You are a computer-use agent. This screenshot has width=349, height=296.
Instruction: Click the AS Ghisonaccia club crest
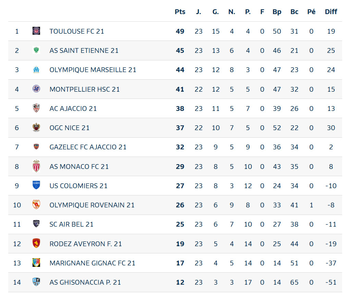click(x=36, y=282)
